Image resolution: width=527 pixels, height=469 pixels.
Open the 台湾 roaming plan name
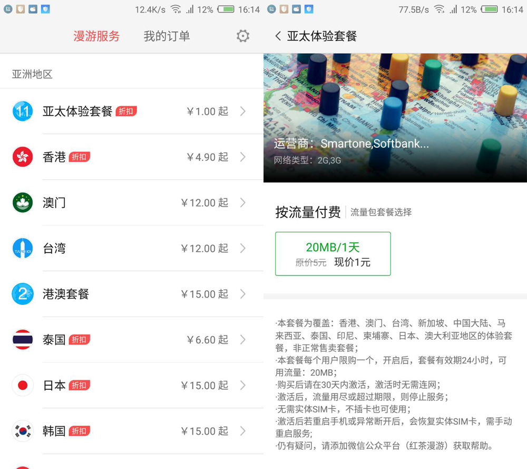[54, 248]
